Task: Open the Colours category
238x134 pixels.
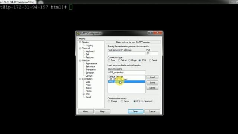Action: 89,76
